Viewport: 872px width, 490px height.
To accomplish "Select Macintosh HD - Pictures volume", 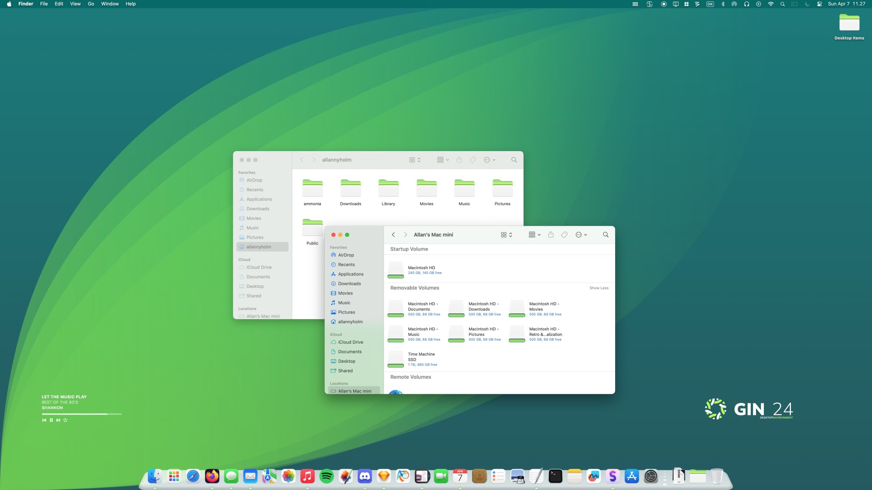I will [475, 334].
